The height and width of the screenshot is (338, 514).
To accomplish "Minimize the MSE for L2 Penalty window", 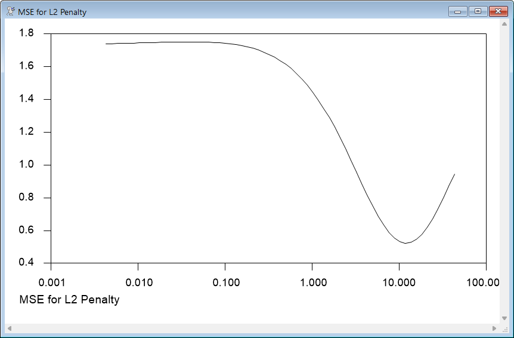I will tap(457, 11).
